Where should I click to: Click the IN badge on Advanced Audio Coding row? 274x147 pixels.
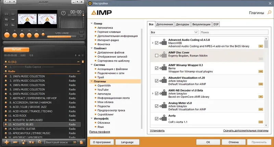coord(261,46)
